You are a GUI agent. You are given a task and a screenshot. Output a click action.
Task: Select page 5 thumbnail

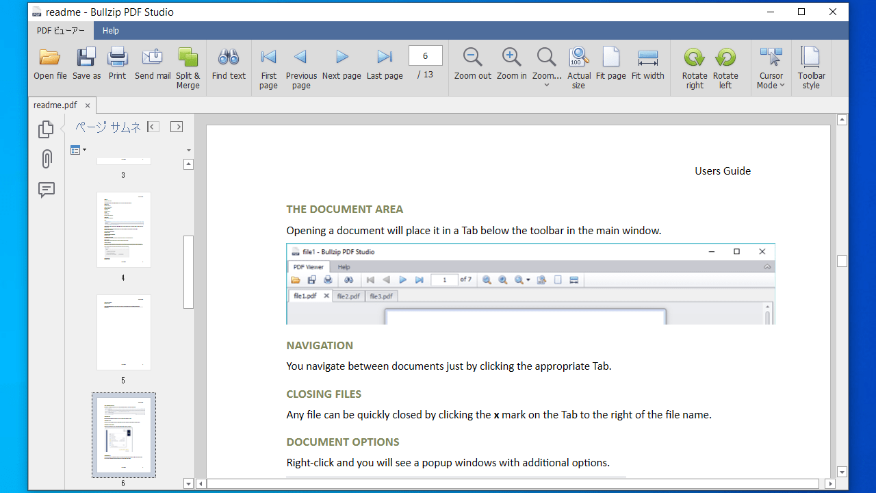click(124, 332)
